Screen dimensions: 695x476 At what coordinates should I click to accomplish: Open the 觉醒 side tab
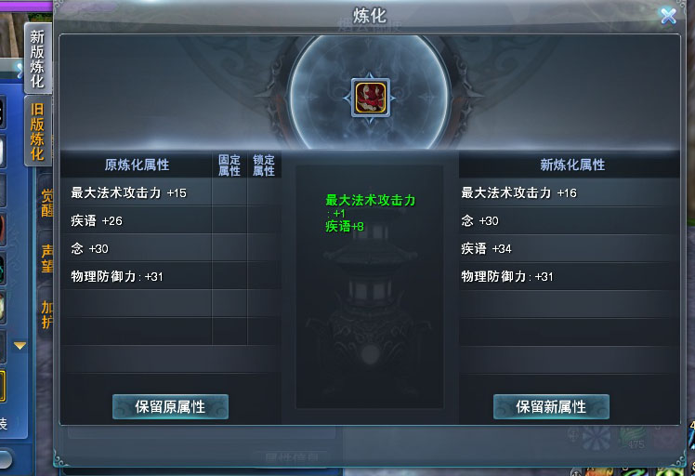click(x=46, y=203)
